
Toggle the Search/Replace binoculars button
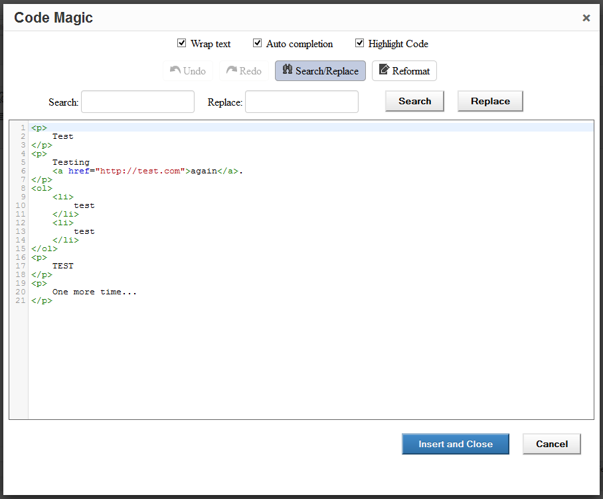coord(320,71)
